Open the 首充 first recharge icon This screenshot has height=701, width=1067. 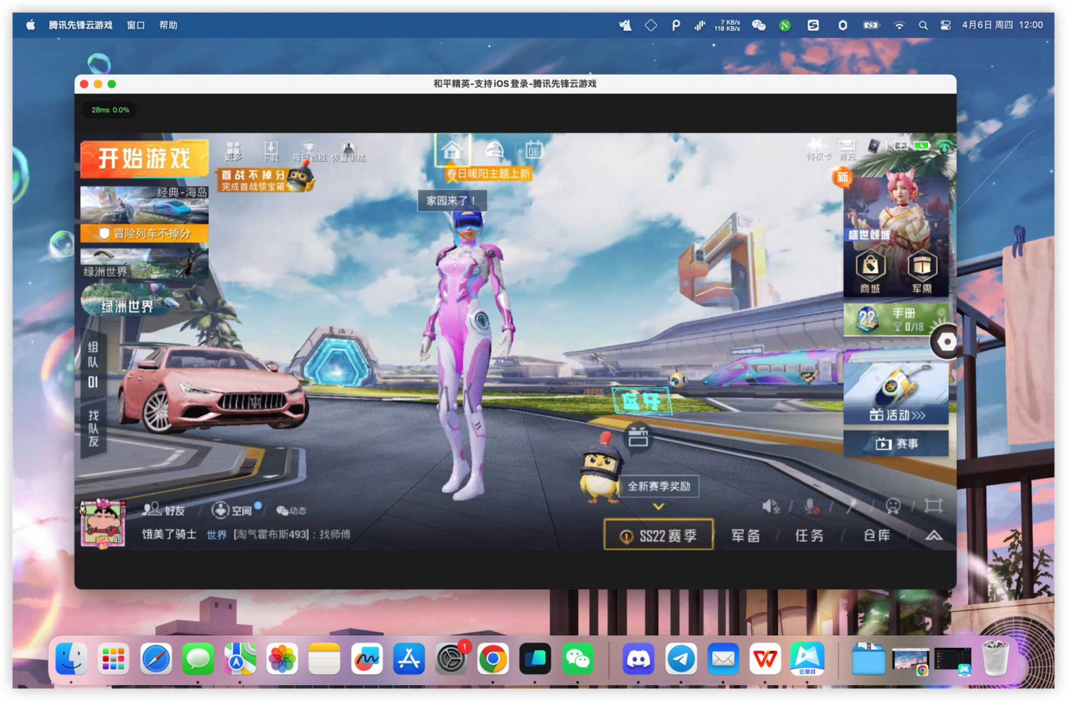[x=847, y=150]
